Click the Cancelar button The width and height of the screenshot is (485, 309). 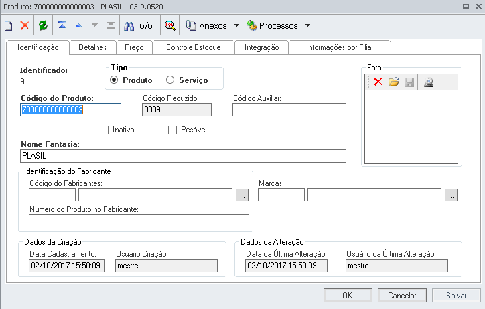402,296
